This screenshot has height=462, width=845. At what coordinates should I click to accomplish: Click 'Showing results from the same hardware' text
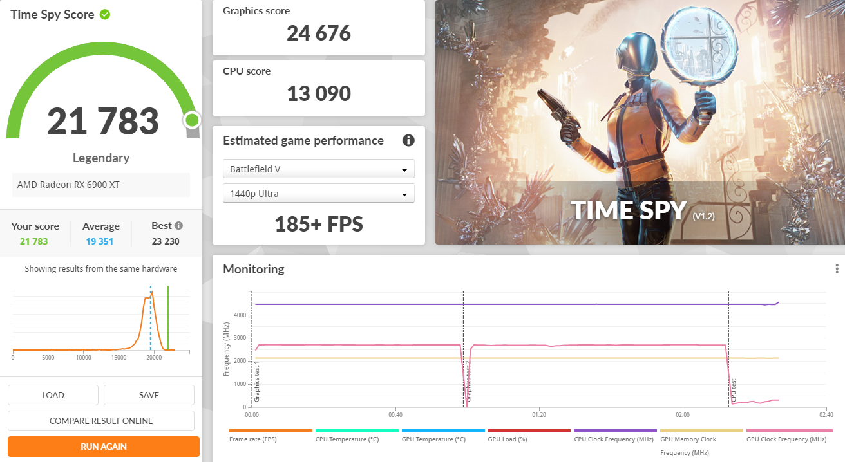coord(101,269)
